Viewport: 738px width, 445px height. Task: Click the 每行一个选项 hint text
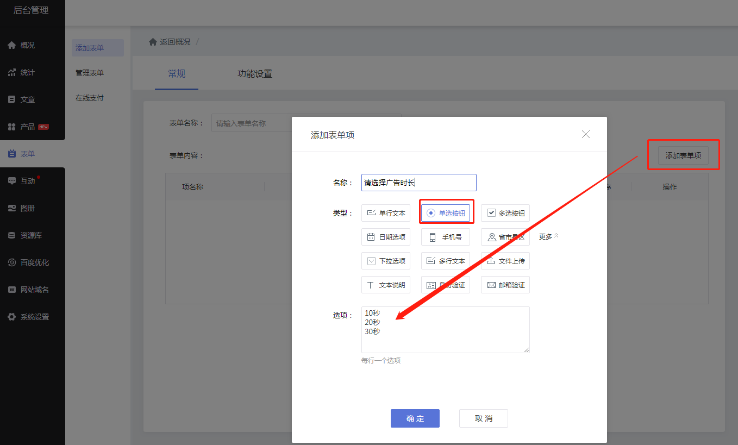(x=381, y=360)
